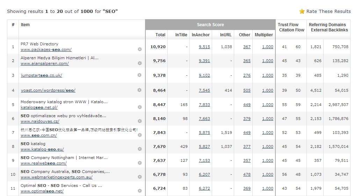The height and width of the screenshot is (196, 361).
Task: Click InAnchor value 7,545
Action: coord(204,91)
